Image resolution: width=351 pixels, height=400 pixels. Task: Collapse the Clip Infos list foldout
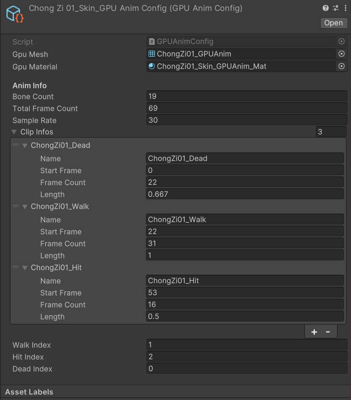(14, 132)
